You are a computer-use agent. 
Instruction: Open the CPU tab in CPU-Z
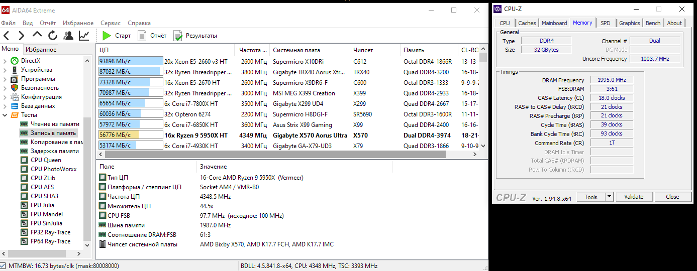505,23
